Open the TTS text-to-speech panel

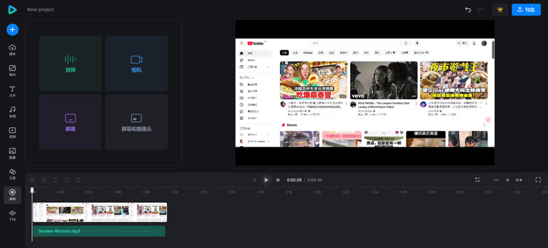[12, 215]
